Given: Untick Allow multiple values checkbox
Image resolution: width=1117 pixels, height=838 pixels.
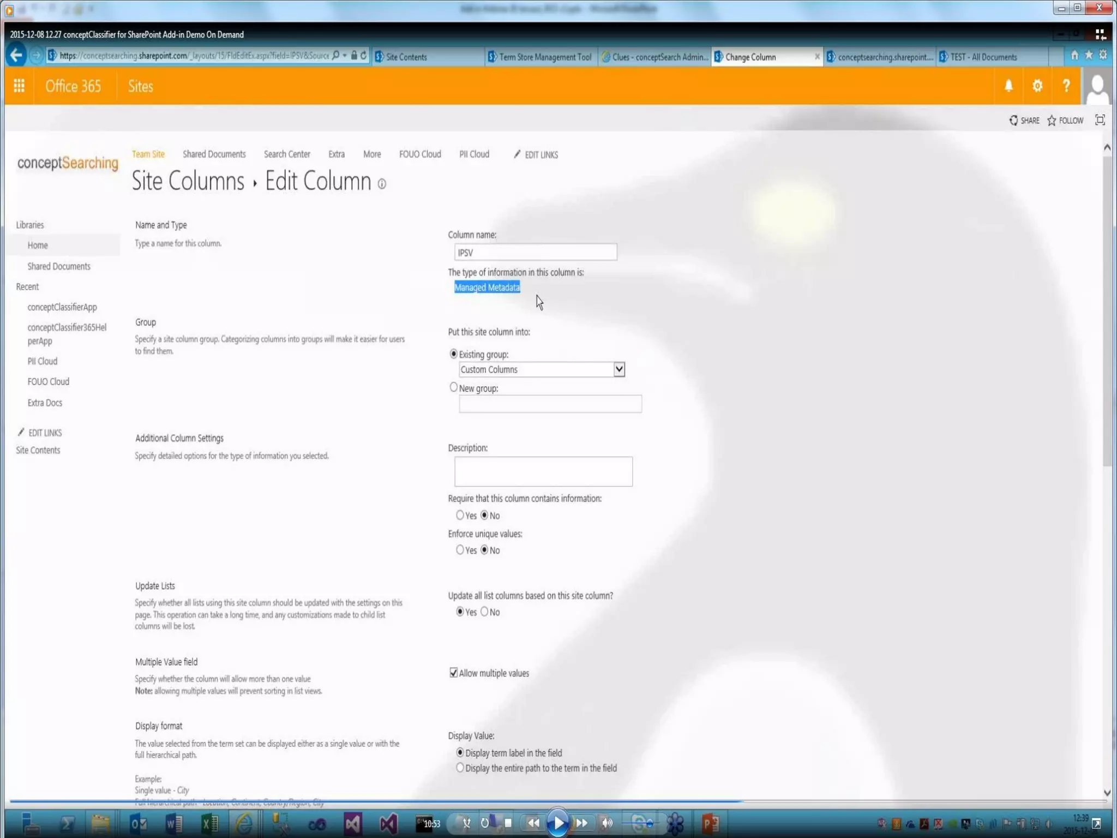Looking at the screenshot, I should click(x=453, y=673).
